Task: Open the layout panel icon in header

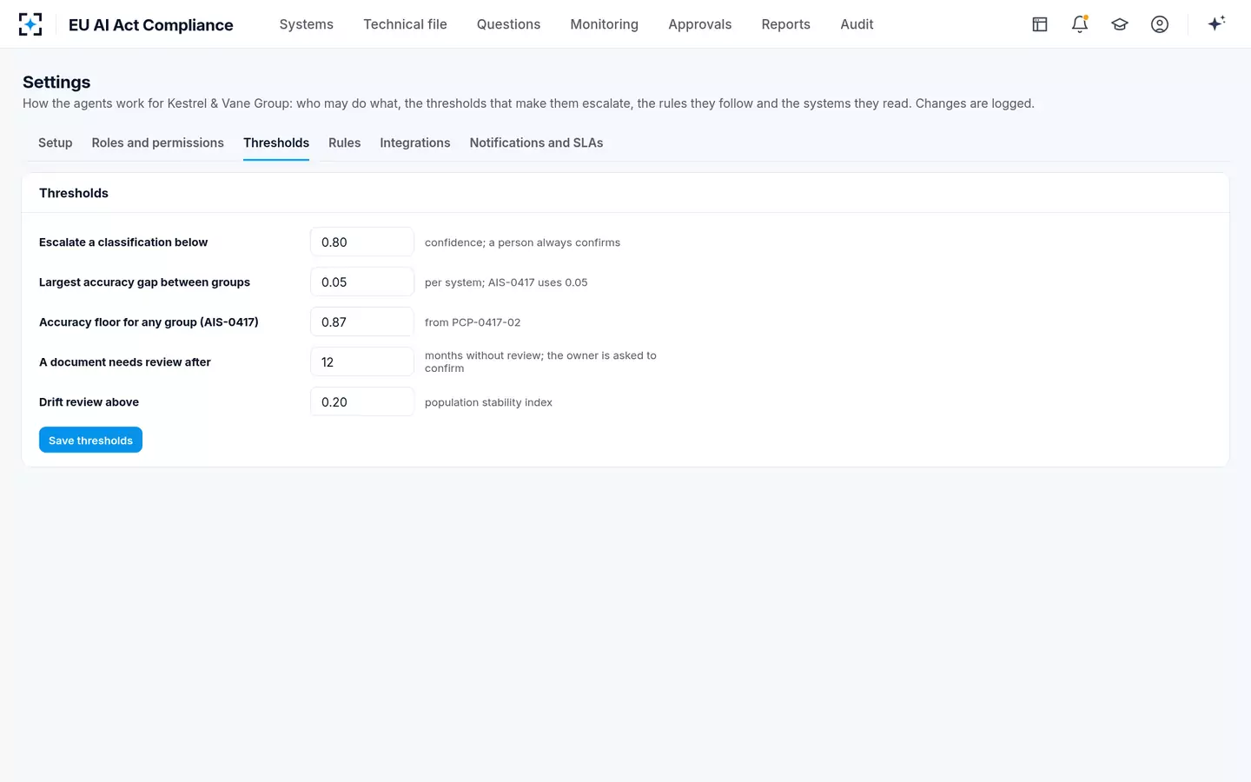Action: pos(1040,24)
